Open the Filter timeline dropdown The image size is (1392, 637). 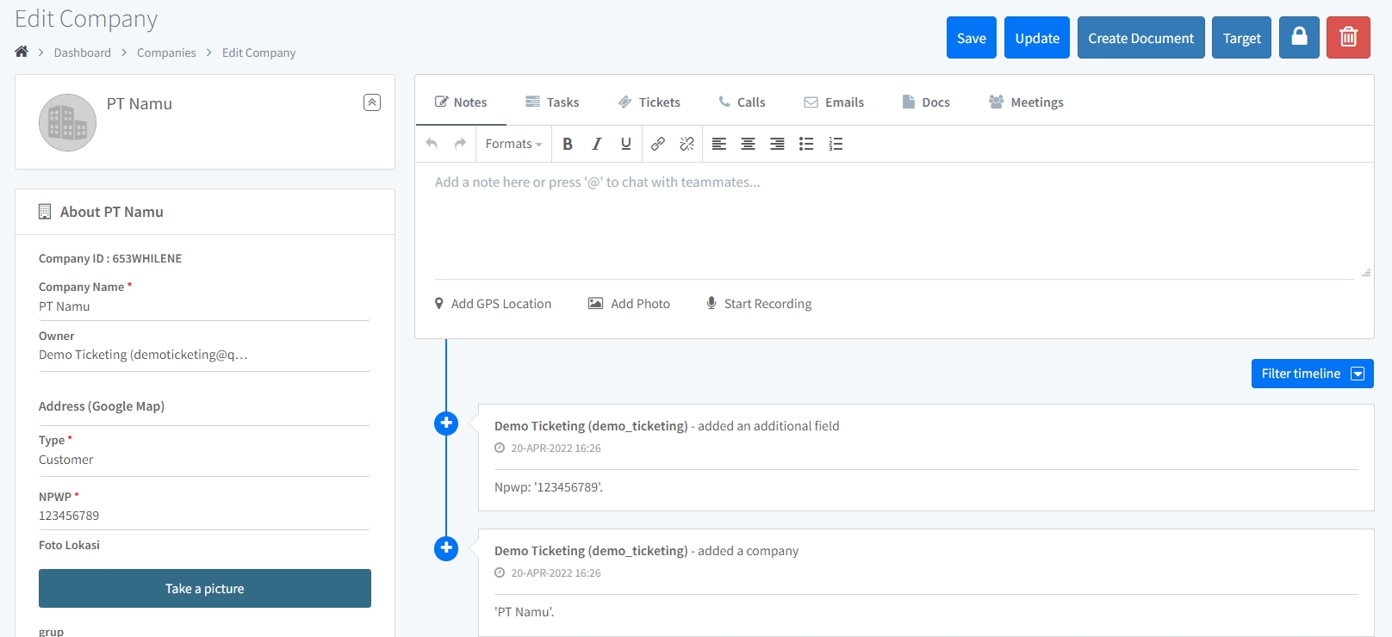pyautogui.click(x=1313, y=374)
